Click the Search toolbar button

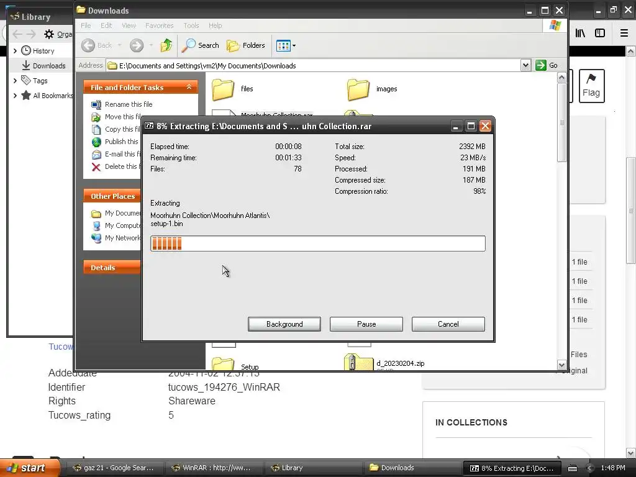click(x=200, y=45)
